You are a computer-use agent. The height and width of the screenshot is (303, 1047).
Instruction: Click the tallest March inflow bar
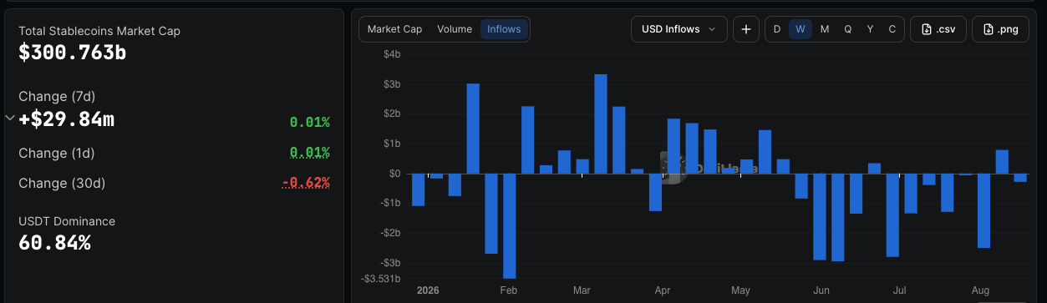click(x=600, y=124)
